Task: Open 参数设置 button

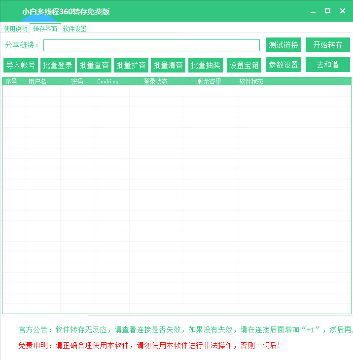Action: pyautogui.click(x=283, y=65)
